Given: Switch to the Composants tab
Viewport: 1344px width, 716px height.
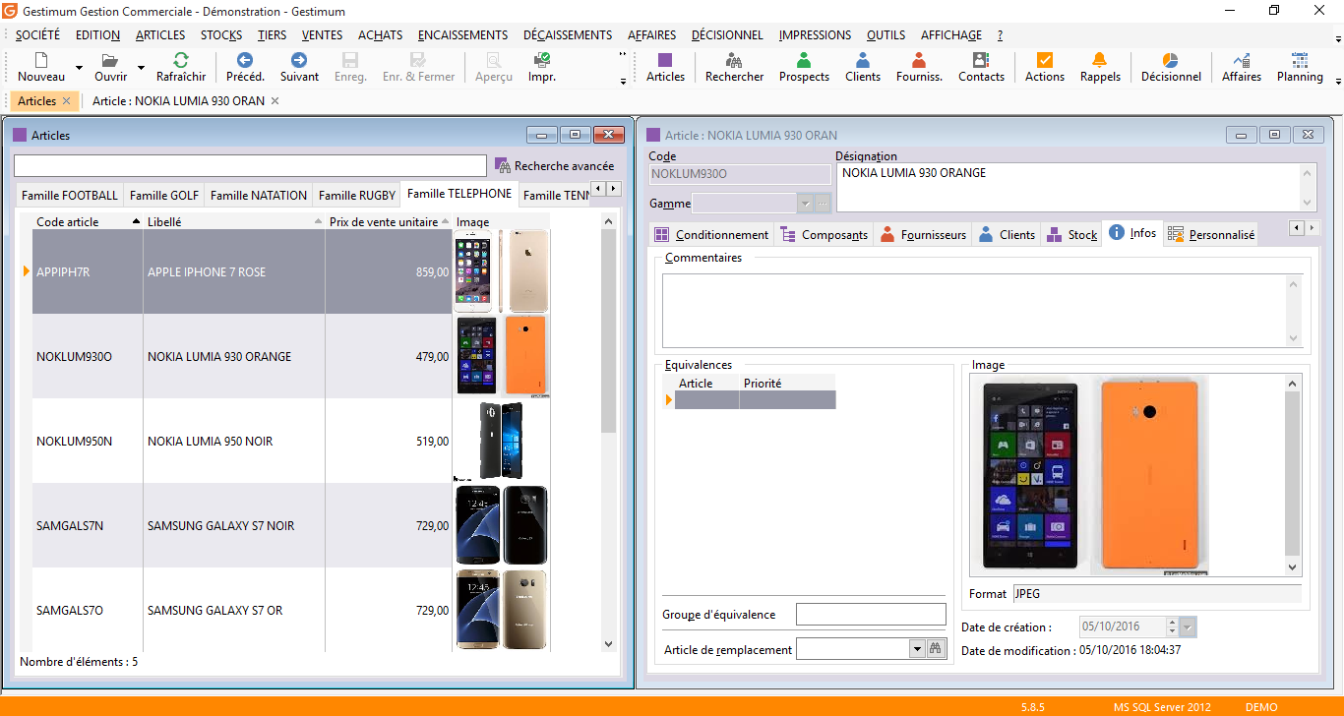Looking at the screenshot, I should pos(825,234).
